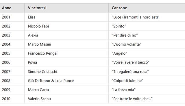Click the song title "Spirito"
Screen dimensions: 185x106
(x=119, y=26)
